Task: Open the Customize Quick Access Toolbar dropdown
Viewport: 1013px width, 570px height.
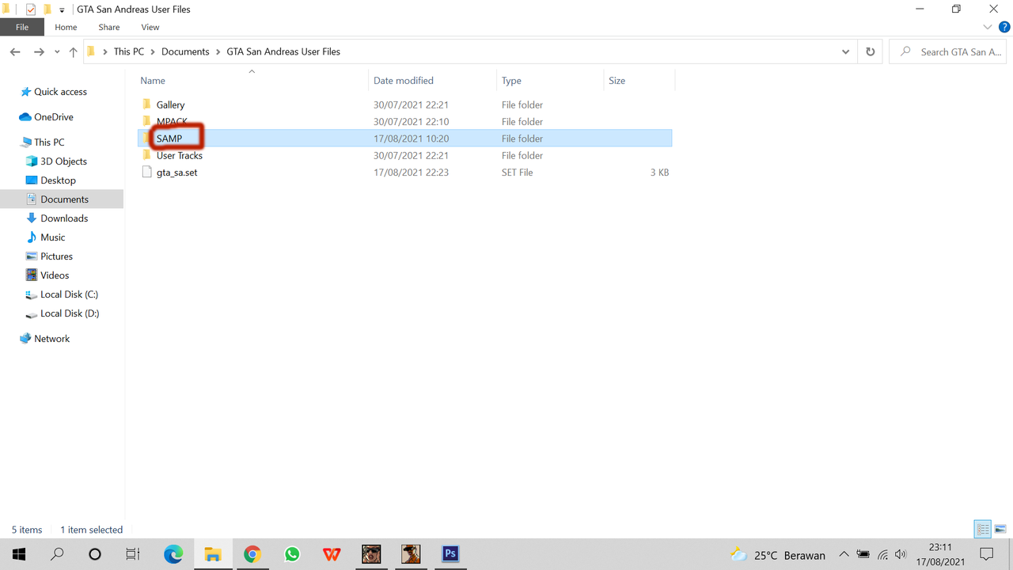Action: 62,10
